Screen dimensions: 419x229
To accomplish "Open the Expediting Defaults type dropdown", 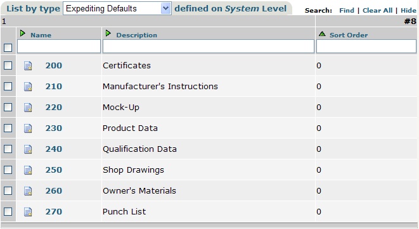I will click(117, 8).
